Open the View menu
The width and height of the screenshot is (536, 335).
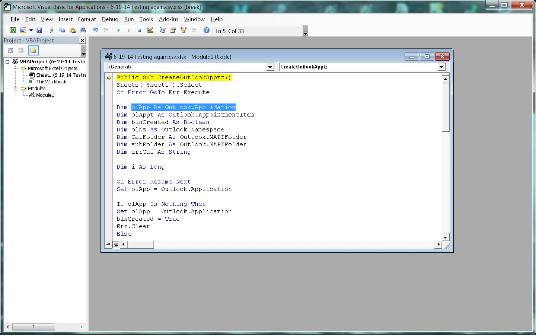(x=47, y=19)
